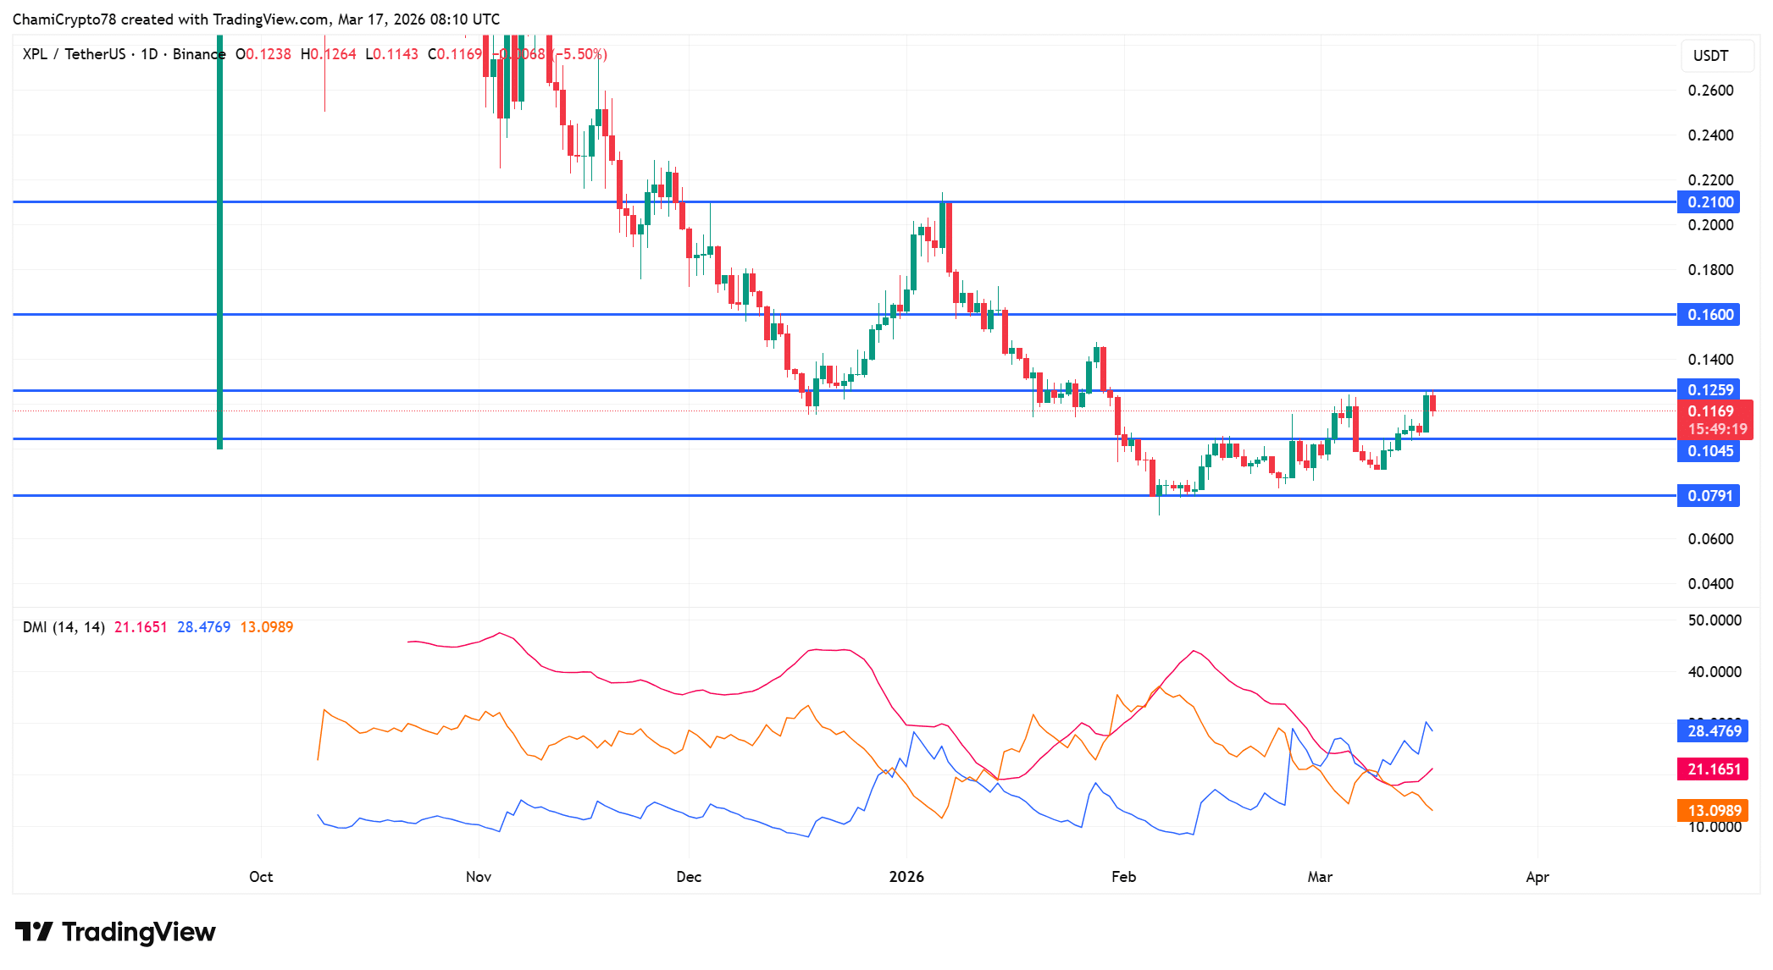
Task: Select the 0.2100 horizontal line price tag
Action: 1709,202
